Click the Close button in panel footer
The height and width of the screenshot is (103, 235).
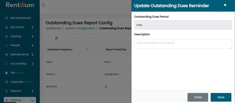(198, 97)
